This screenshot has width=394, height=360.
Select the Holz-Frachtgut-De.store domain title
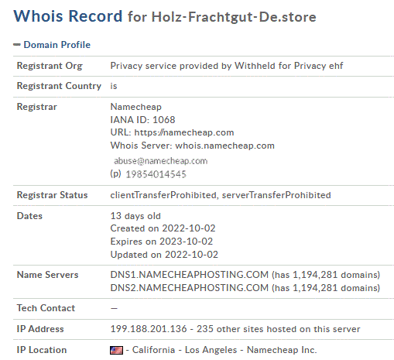(x=234, y=17)
